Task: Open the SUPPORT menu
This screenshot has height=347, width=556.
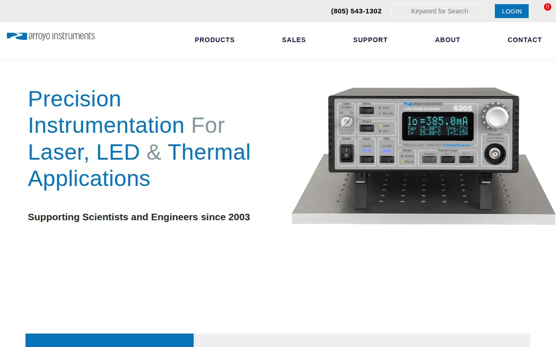Action: click(x=370, y=40)
